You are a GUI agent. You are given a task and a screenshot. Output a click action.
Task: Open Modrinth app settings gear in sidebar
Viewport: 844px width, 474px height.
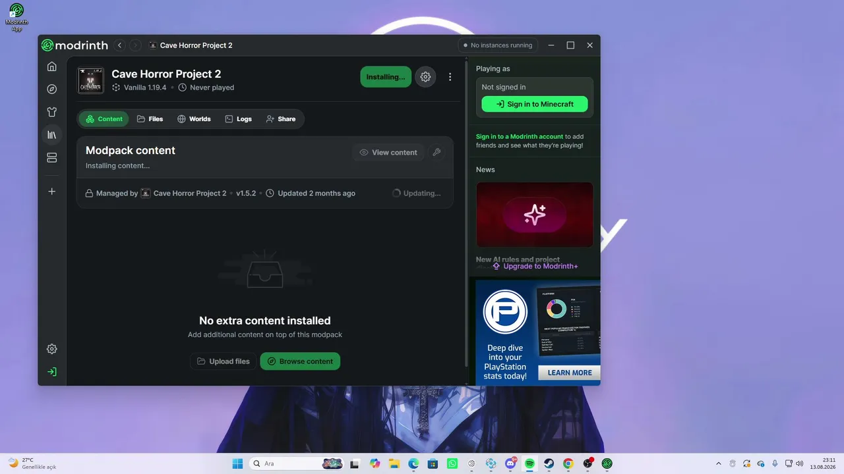[52, 349]
